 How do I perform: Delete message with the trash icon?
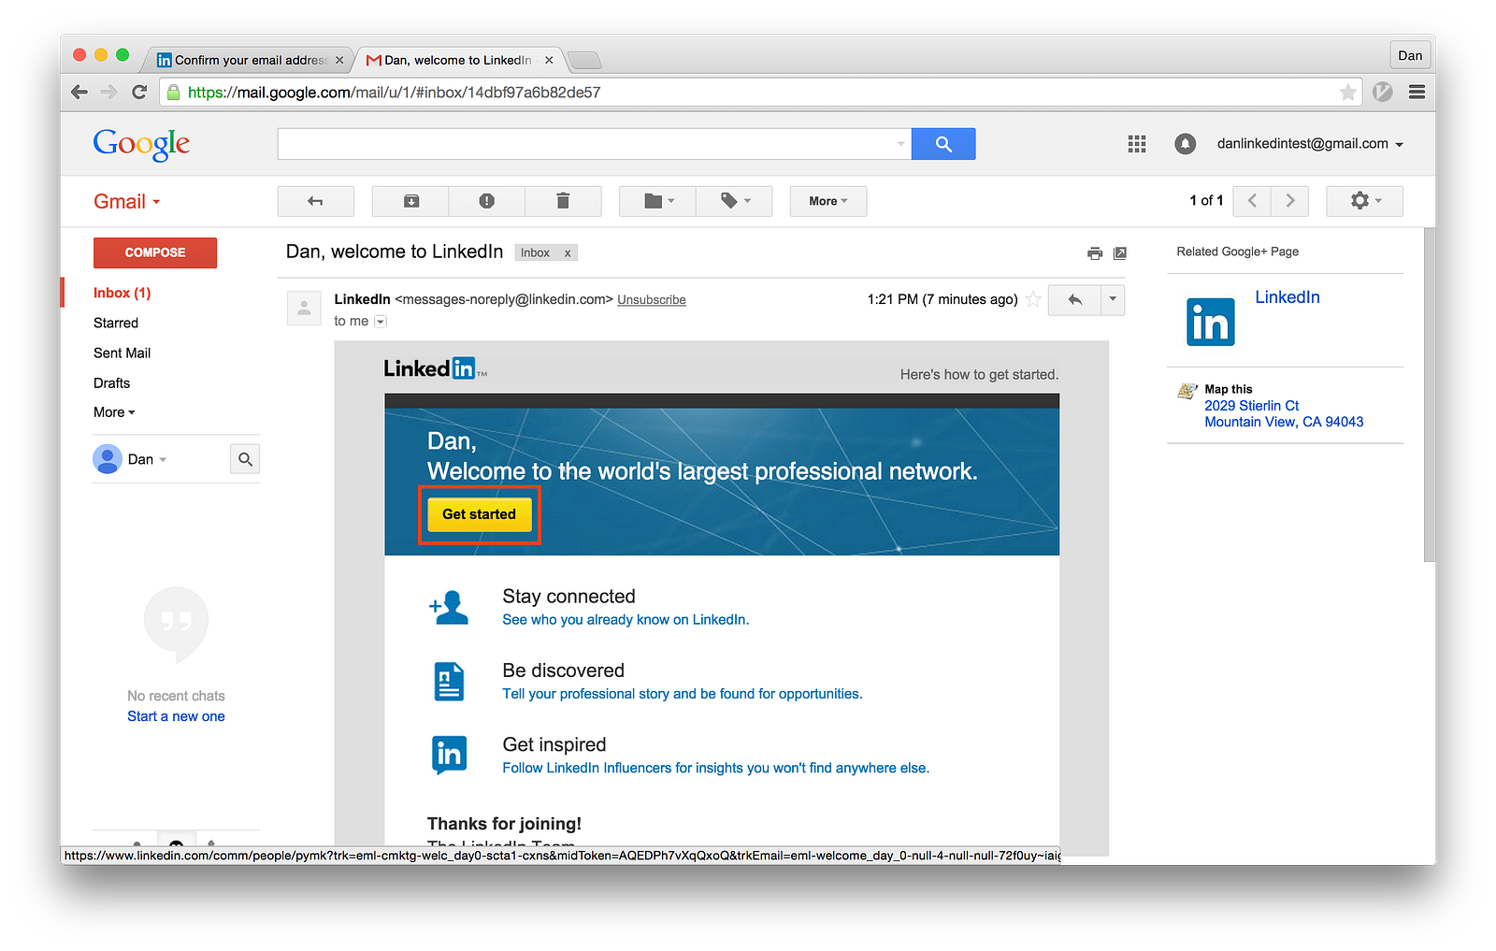563,201
